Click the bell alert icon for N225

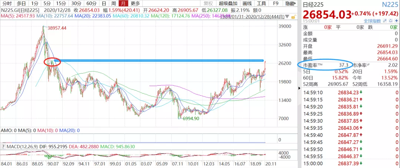tap(391, 21)
